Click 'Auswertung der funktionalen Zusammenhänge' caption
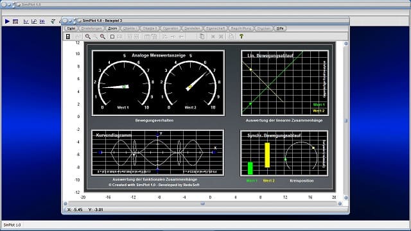Viewport: 411px width, 231px height. point(155,180)
